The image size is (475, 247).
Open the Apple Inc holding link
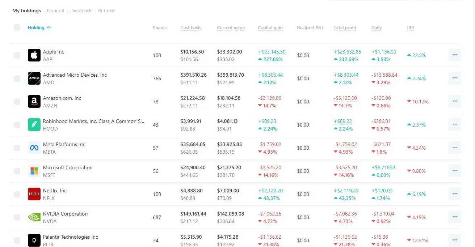pyautogui.click(x=54, y=52)
